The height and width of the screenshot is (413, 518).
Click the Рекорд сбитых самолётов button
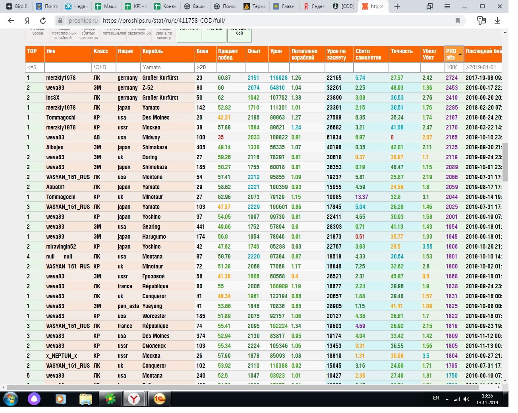coord(88,35)
